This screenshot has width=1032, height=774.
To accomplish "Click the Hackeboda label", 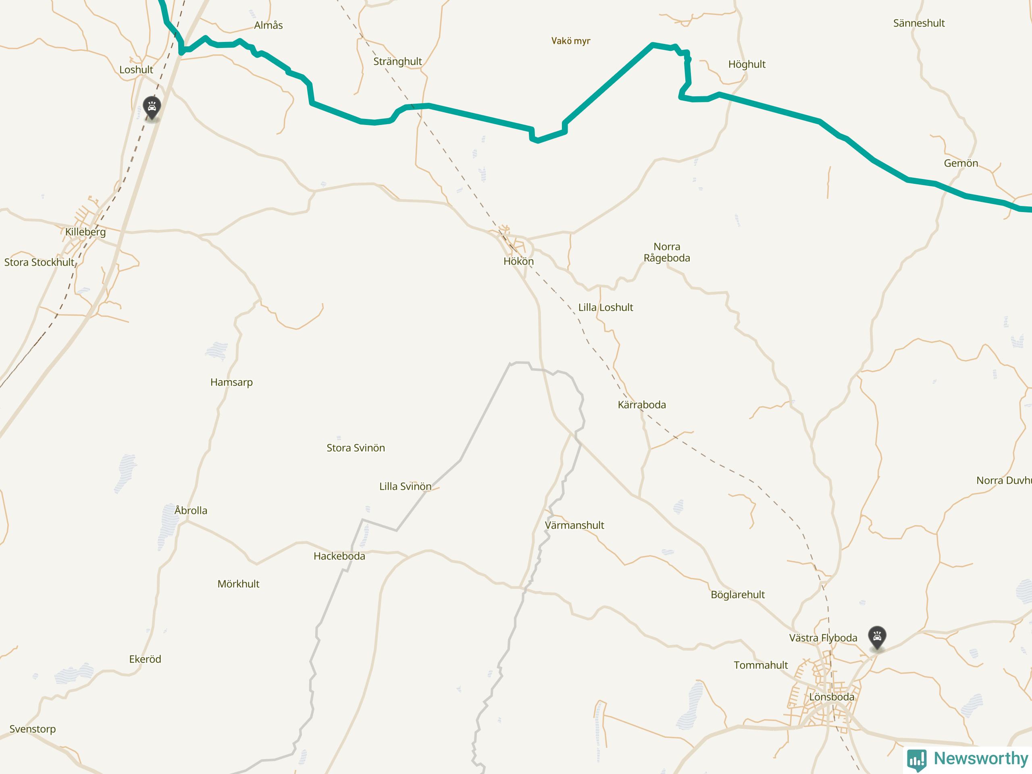I will [x=339, y=556].
